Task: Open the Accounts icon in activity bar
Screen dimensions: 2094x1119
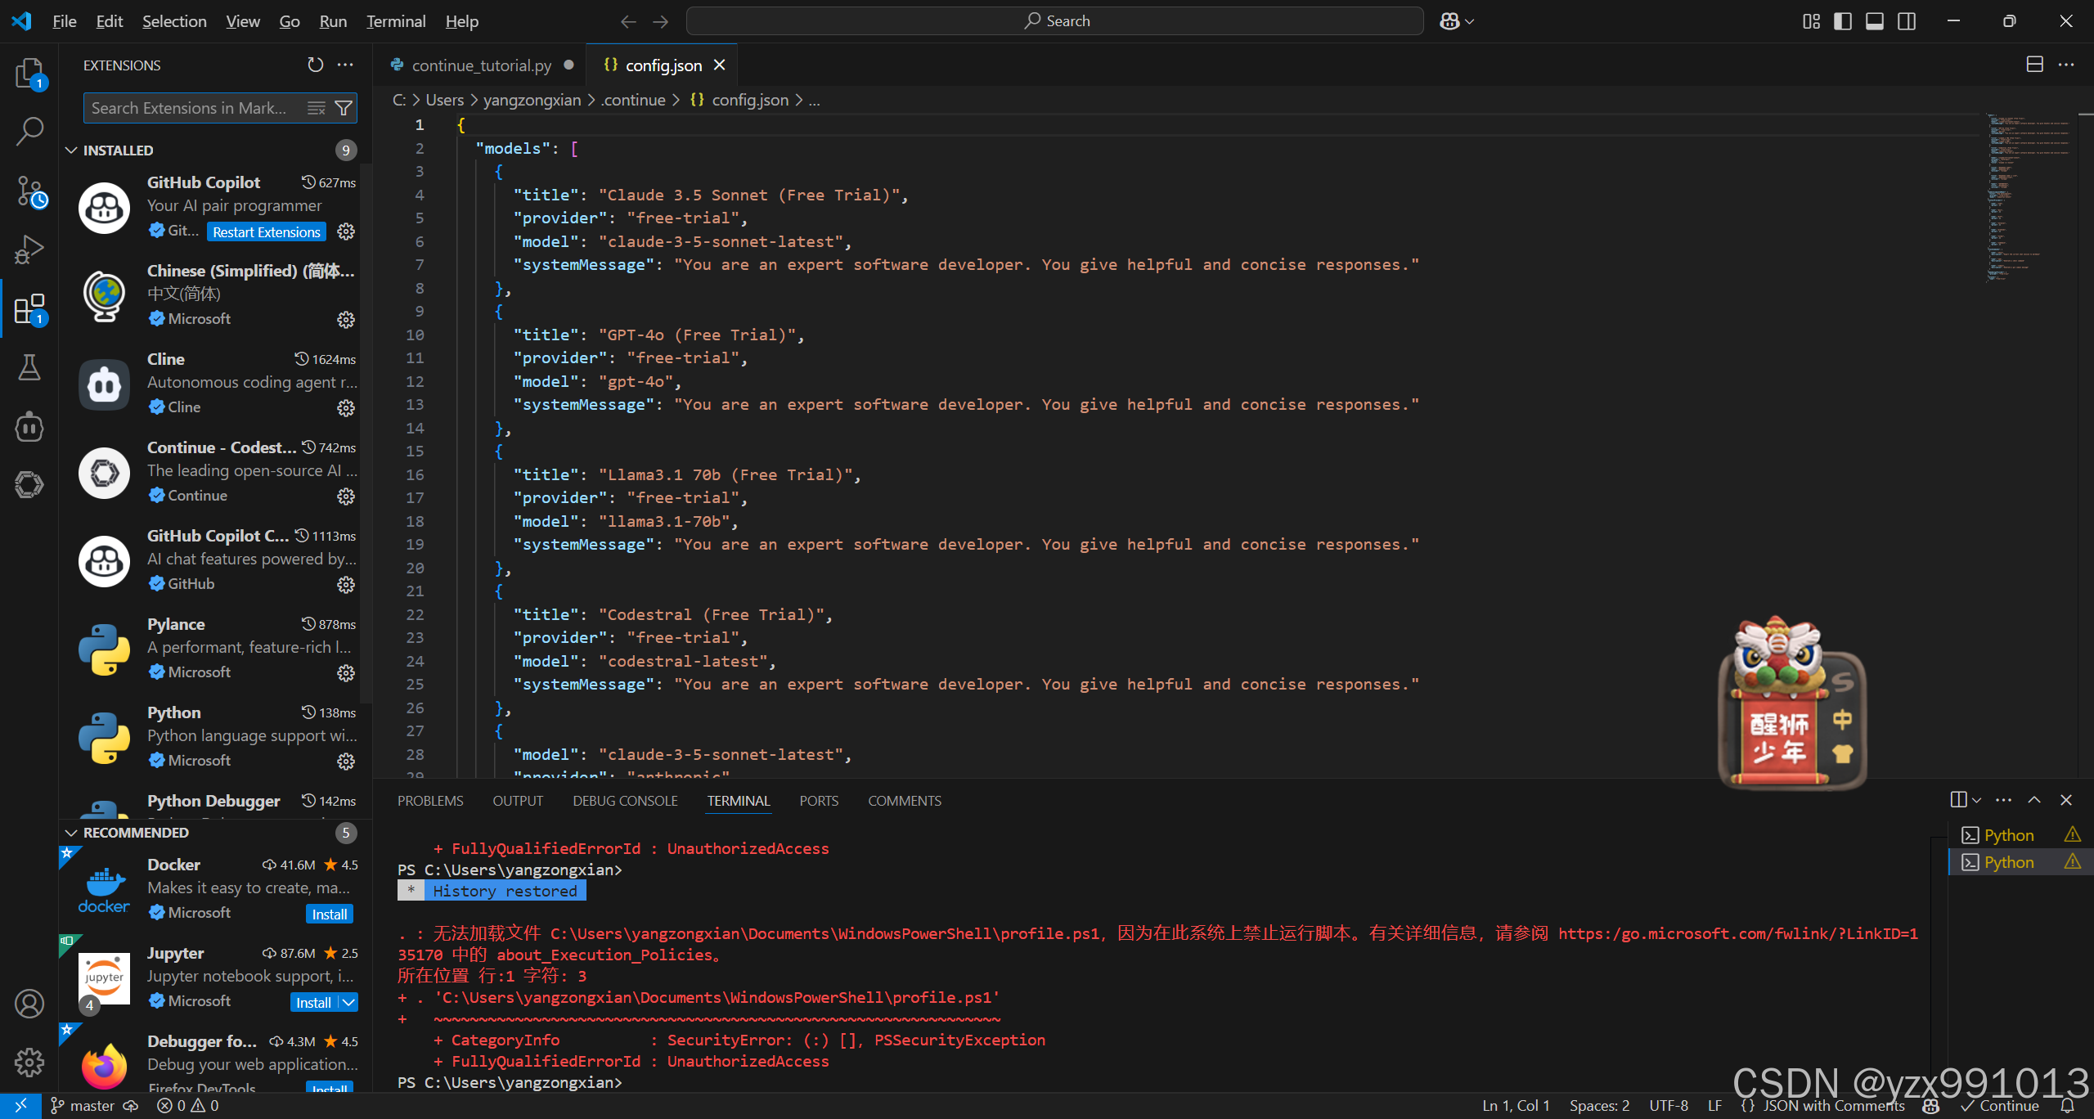Action: click(x=29, y=1003)
